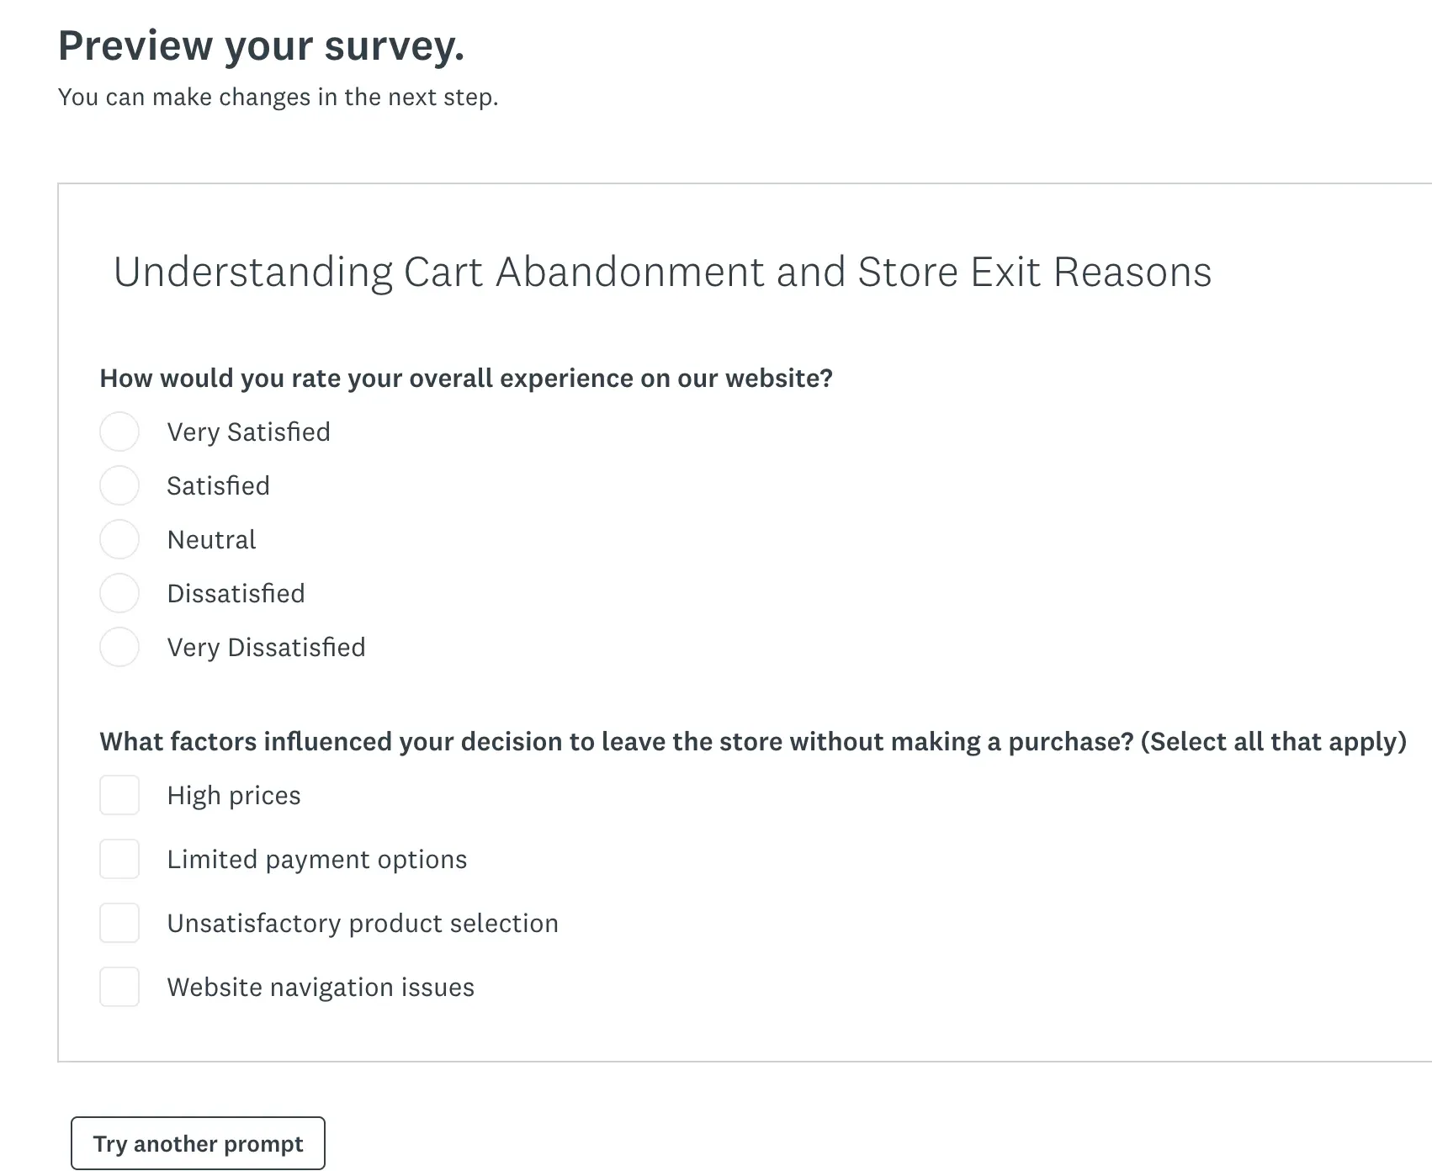Choose 'Neutral' for overall experience

119,539
